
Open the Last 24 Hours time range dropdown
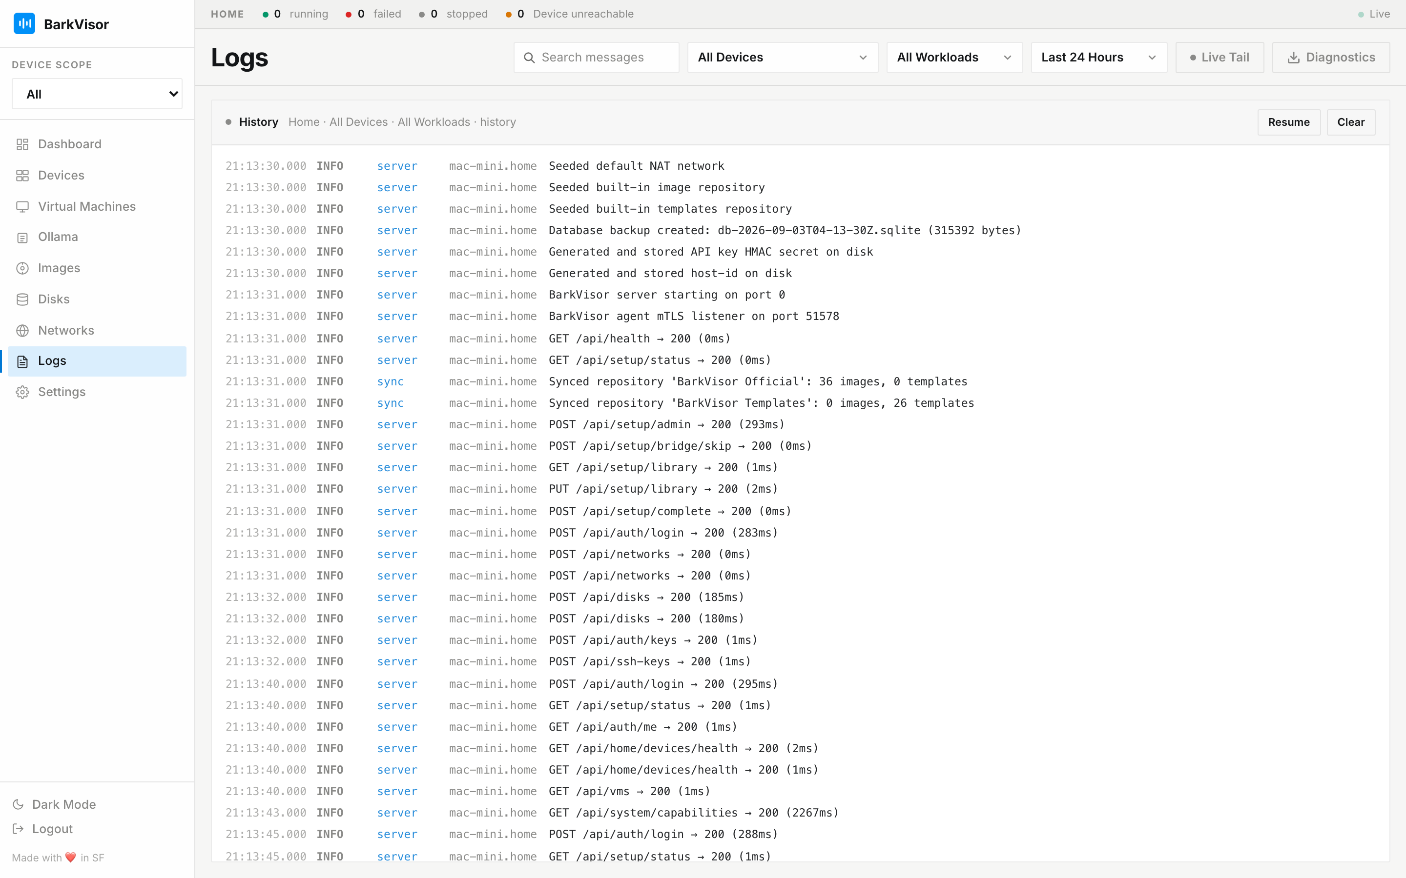click(x=1098, y=58)
